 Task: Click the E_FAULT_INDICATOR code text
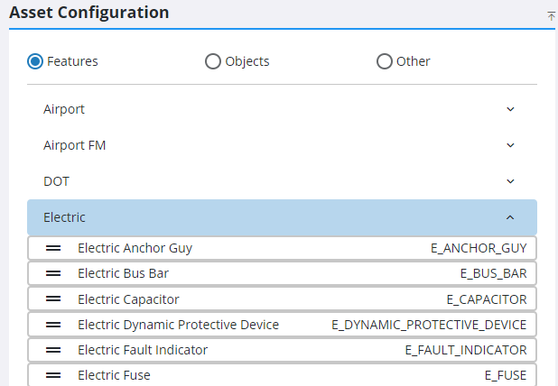point(465,350)
